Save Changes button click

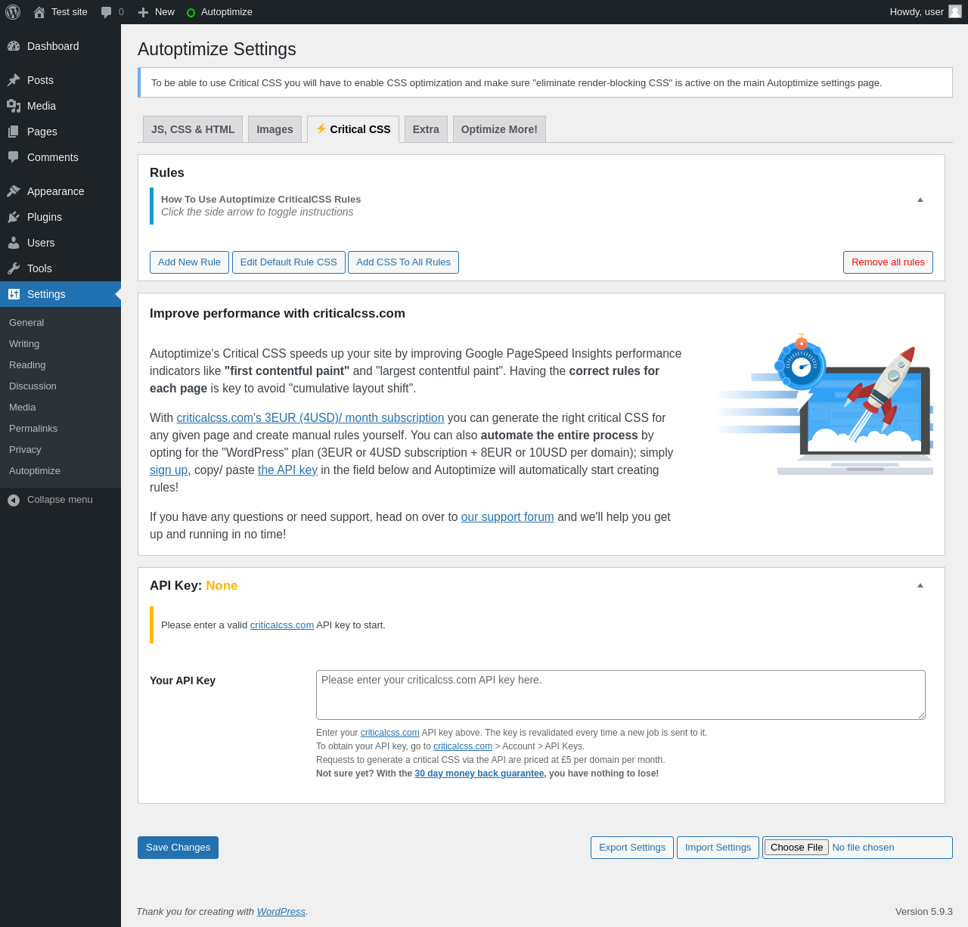tap(178, 848)
